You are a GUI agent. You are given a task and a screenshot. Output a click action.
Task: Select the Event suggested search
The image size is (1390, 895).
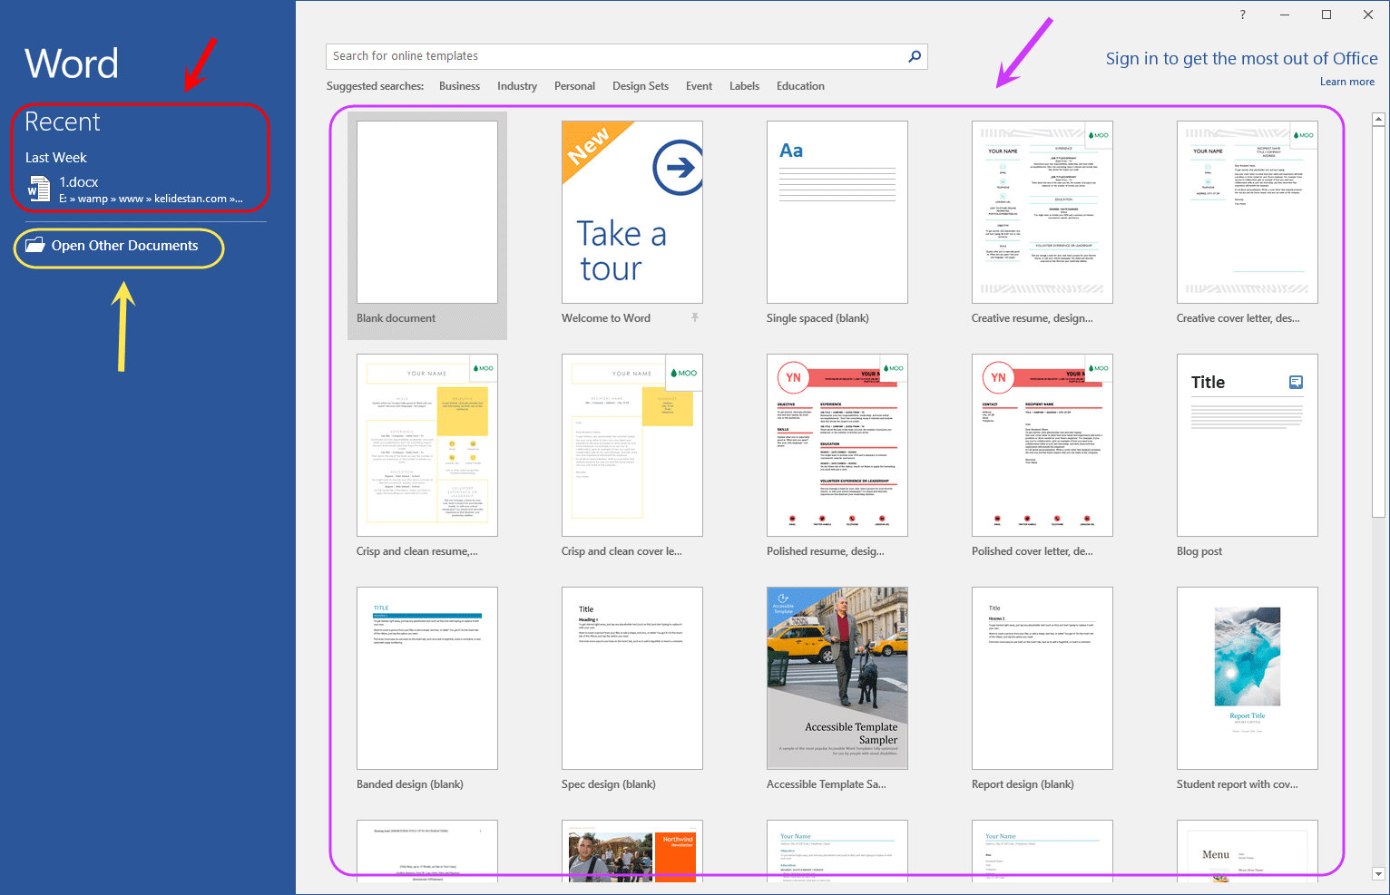[699, 86]
